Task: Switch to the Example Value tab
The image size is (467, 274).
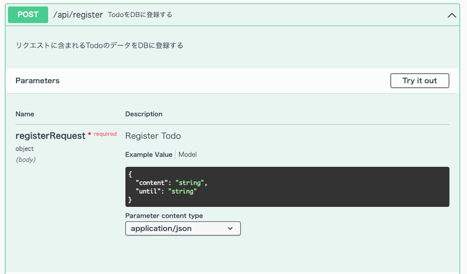Action: [148, 154]
